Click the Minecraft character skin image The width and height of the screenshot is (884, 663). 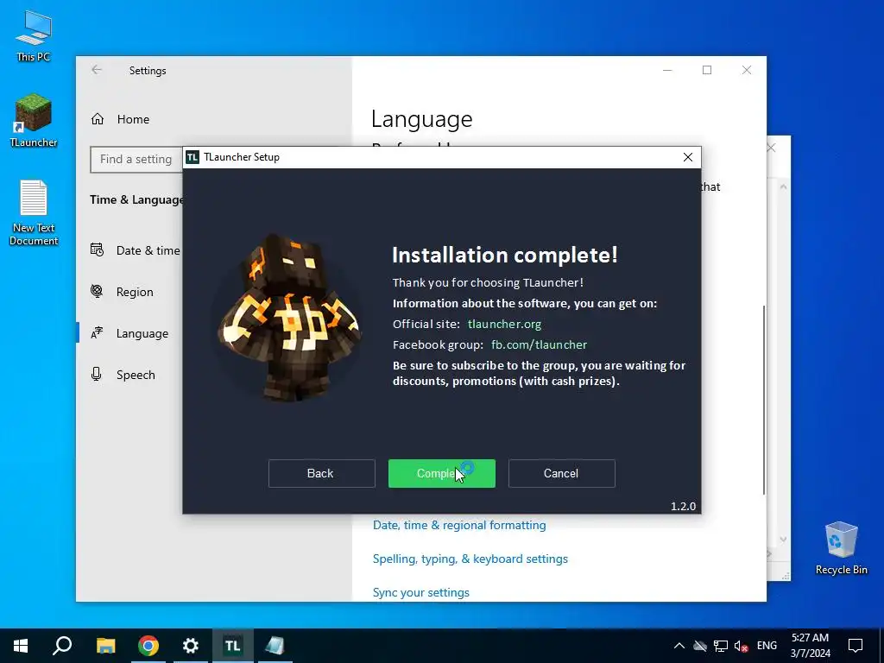point(288,317)
